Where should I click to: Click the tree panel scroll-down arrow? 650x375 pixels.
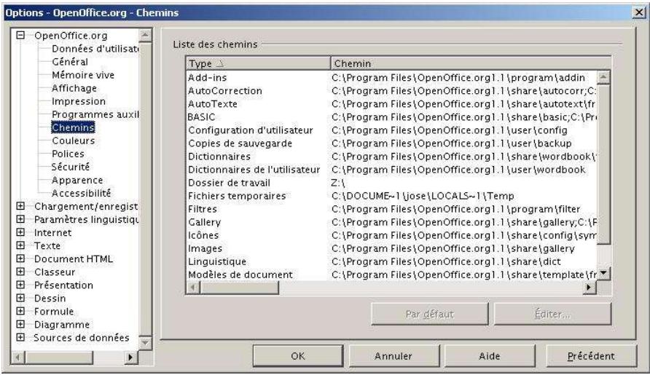click(x=146, y=343)
